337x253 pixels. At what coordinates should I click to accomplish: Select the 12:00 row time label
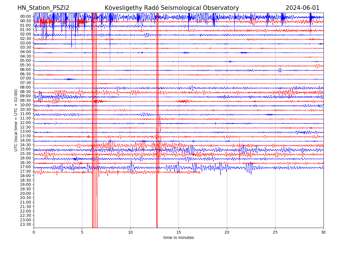[25, 123]
